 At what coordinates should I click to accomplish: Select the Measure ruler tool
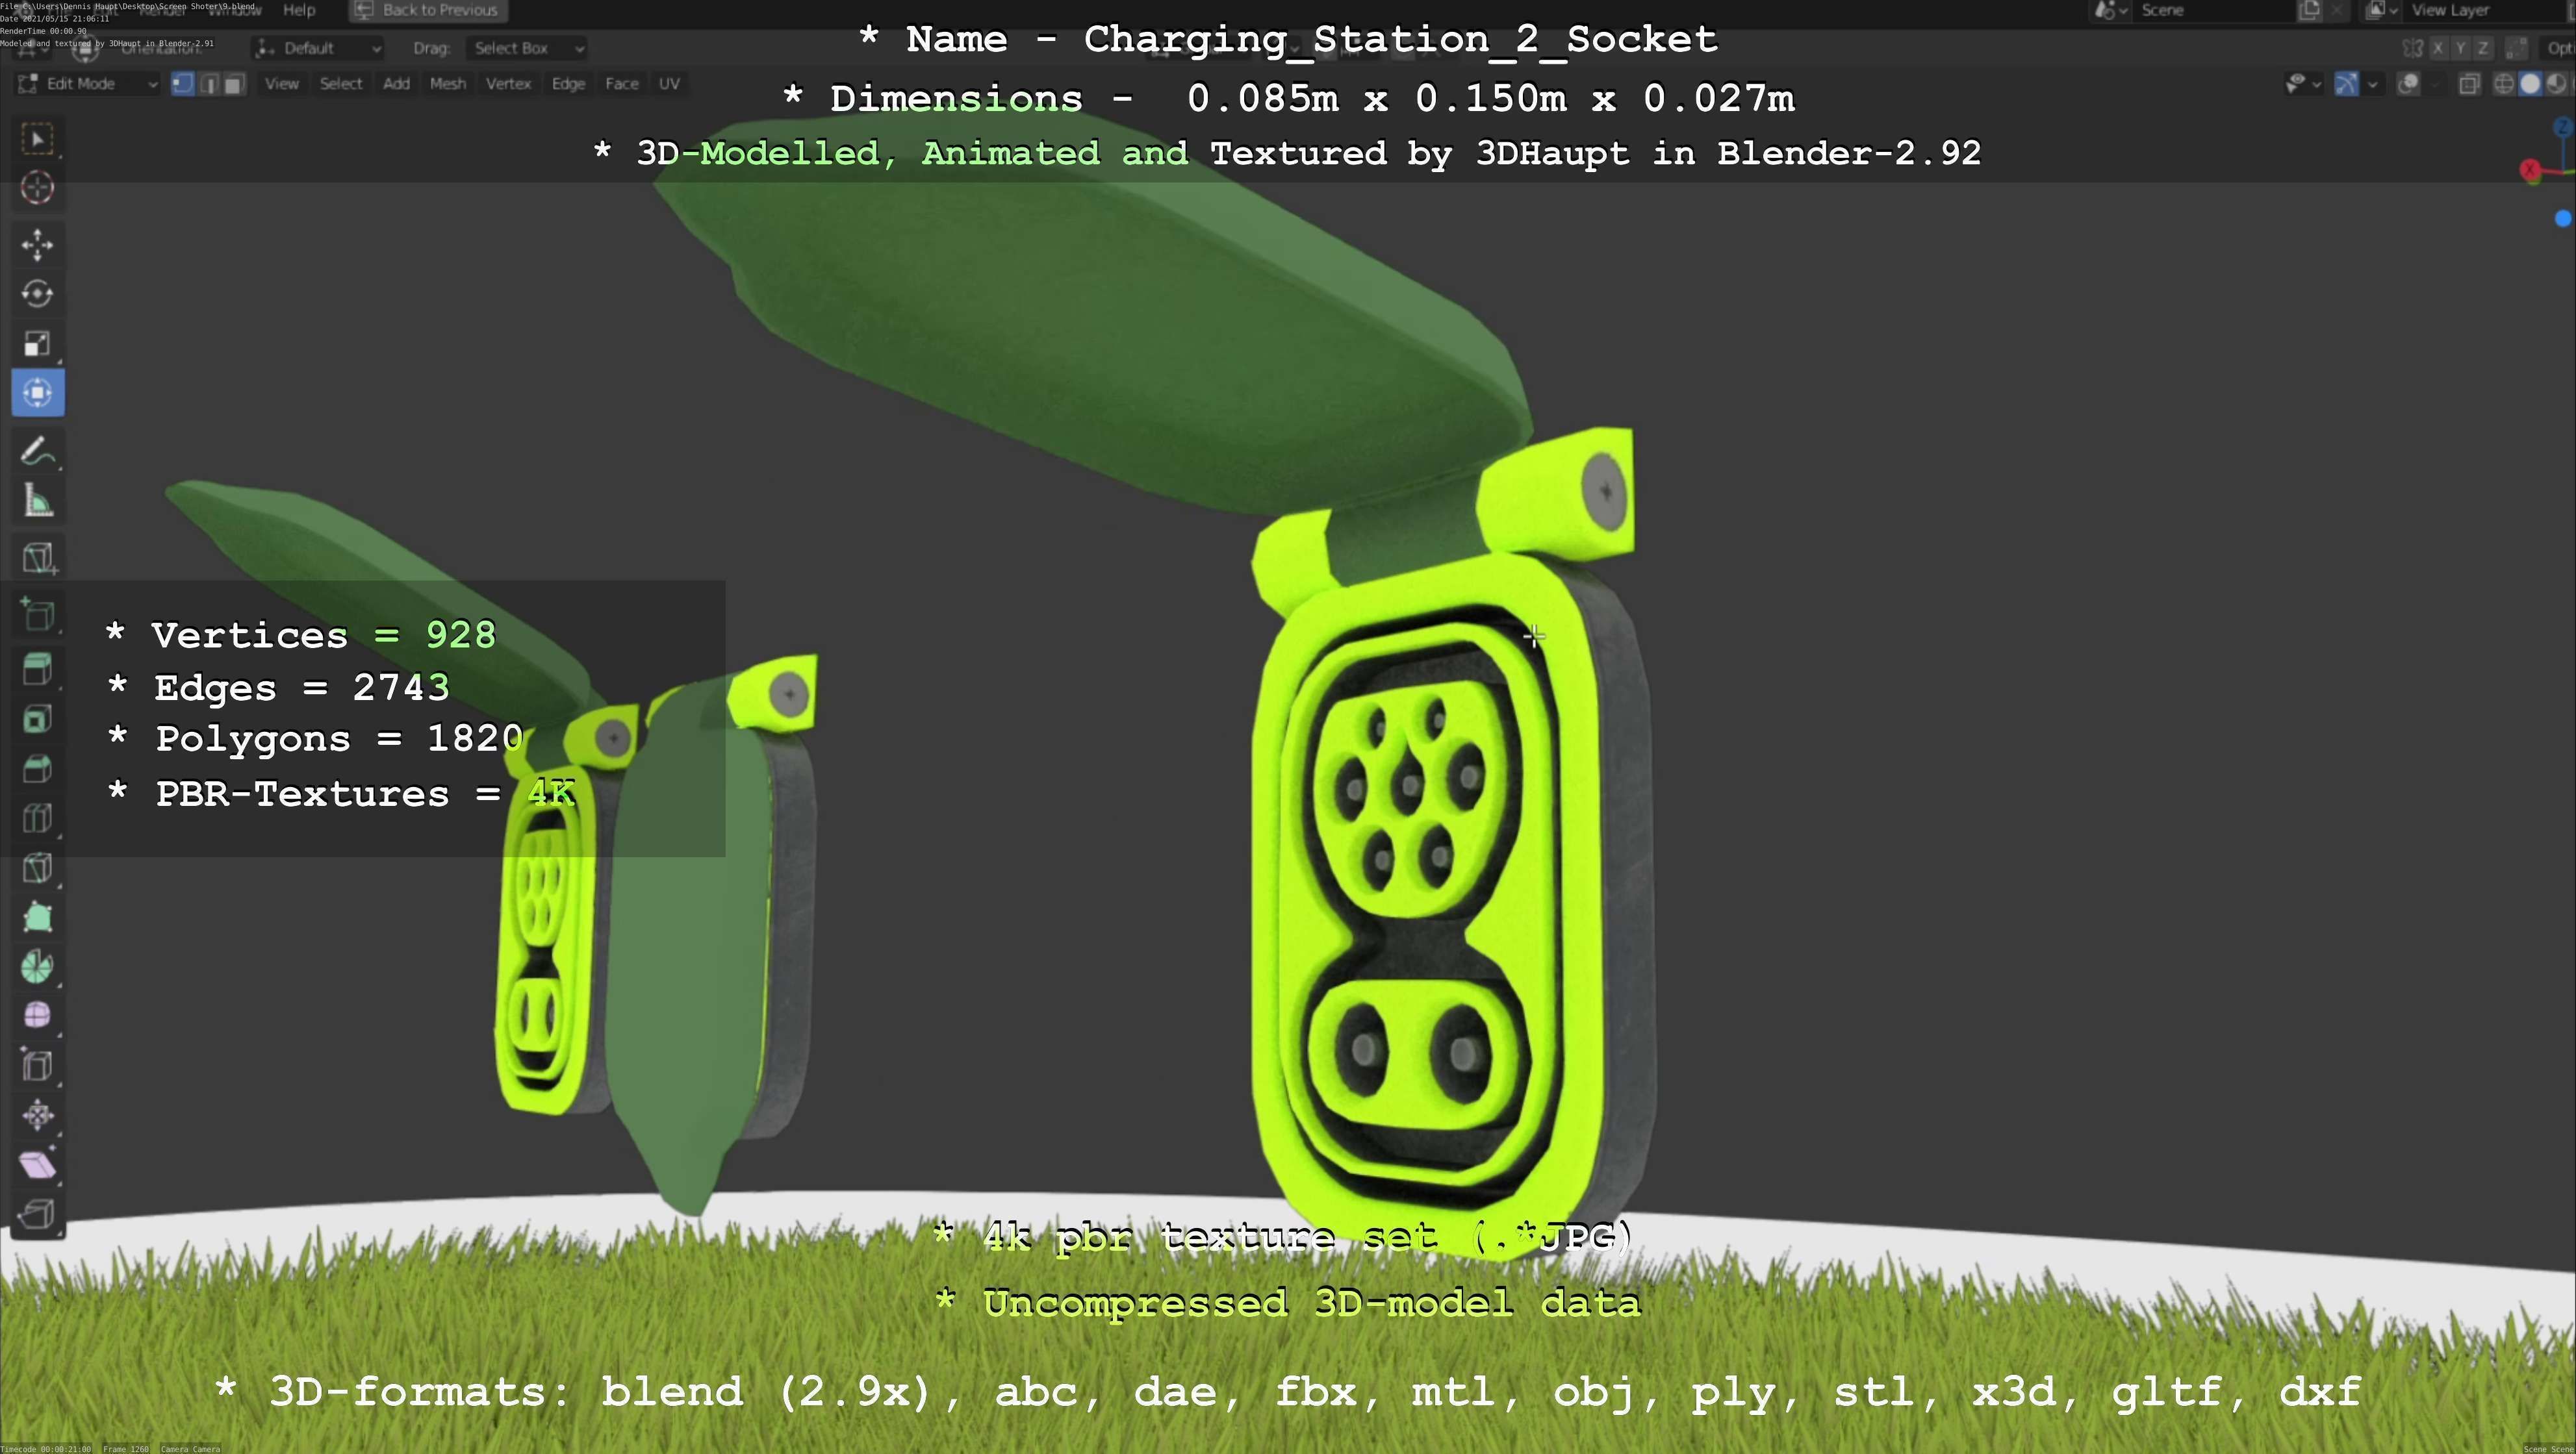click(x=37, y=501)
